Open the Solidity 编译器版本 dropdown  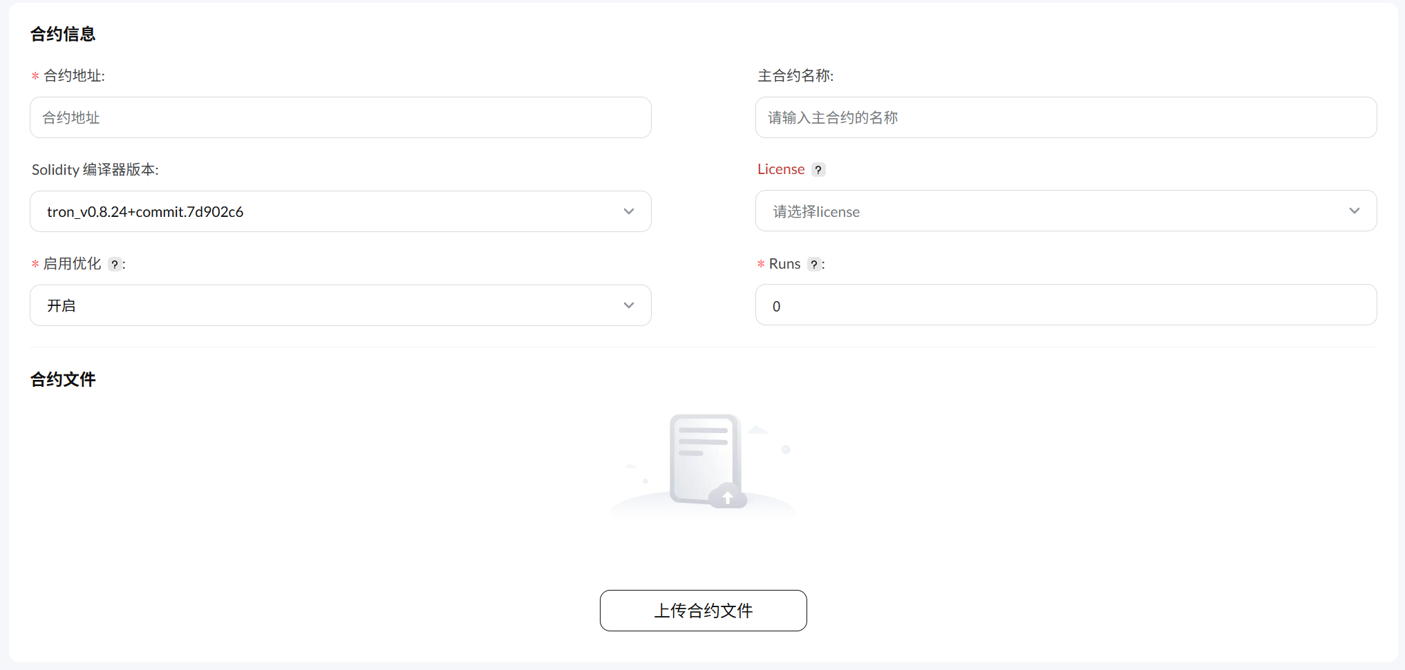[340, 211]
